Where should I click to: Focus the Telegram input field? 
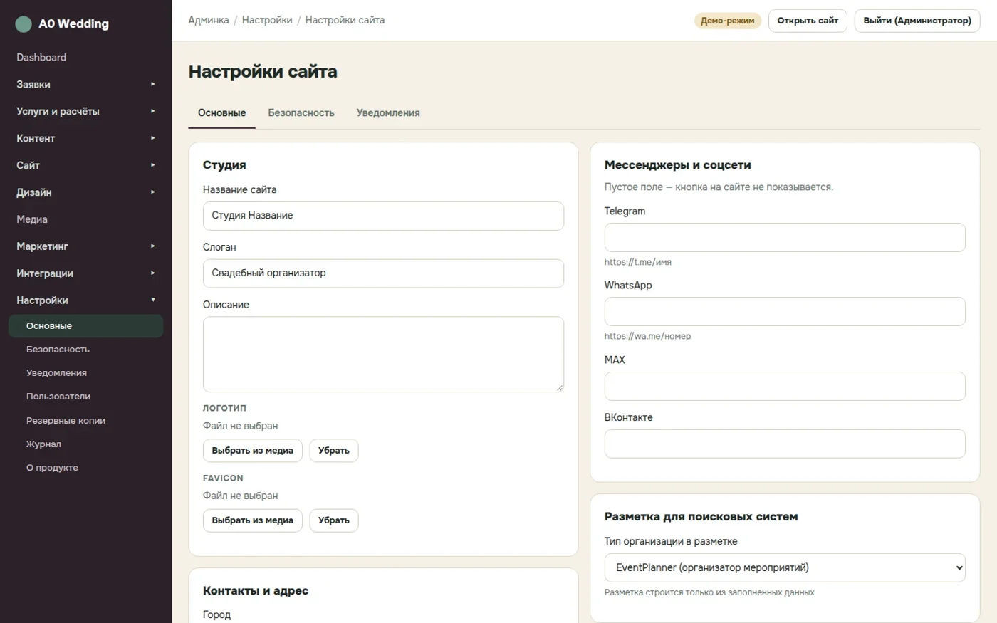(785, 237)
